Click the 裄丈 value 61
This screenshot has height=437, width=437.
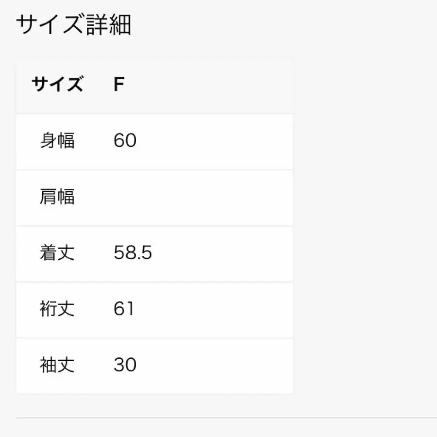pos(123,309)
